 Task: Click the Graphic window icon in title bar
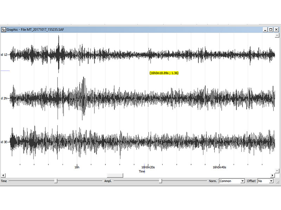coord(4,30)
